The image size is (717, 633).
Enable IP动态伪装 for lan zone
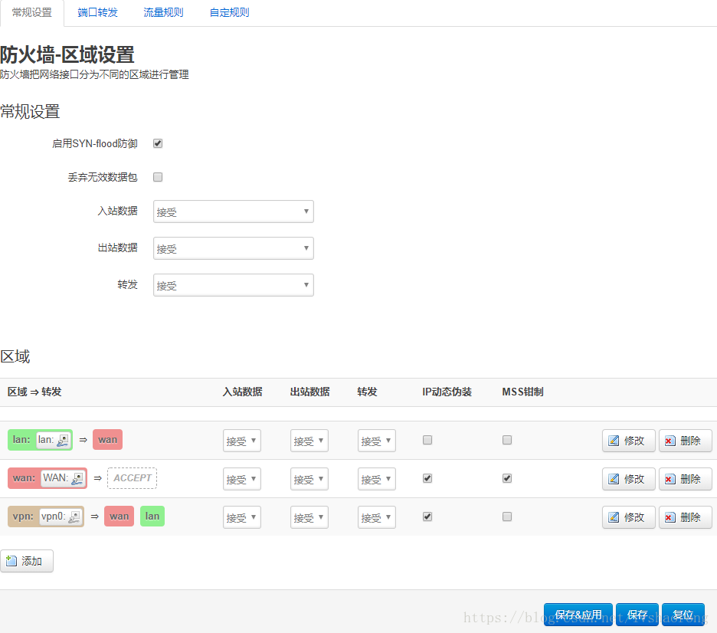[x=427, y=440]
